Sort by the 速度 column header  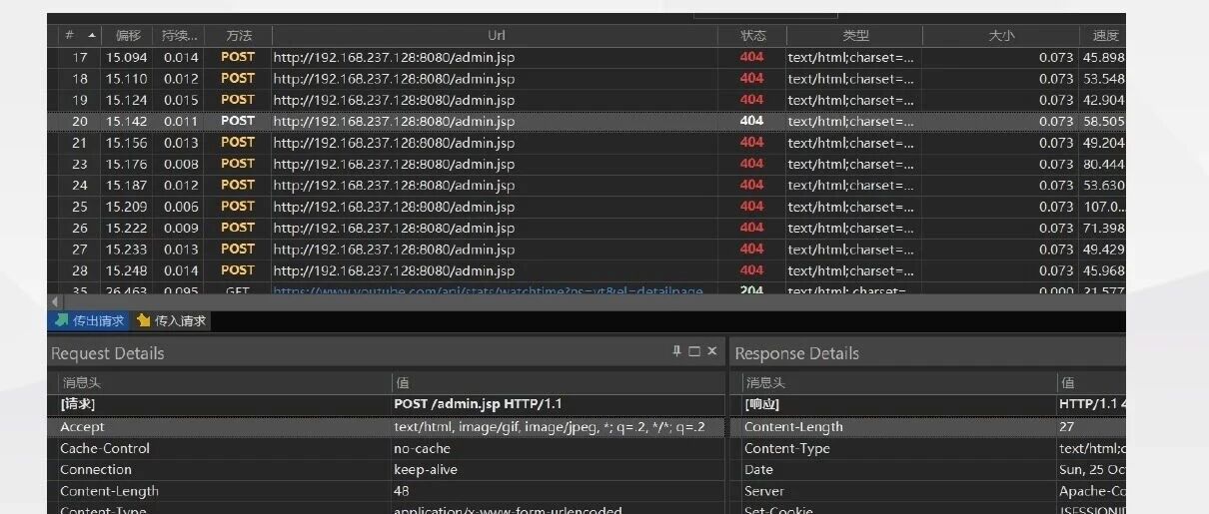point(1102,35)
